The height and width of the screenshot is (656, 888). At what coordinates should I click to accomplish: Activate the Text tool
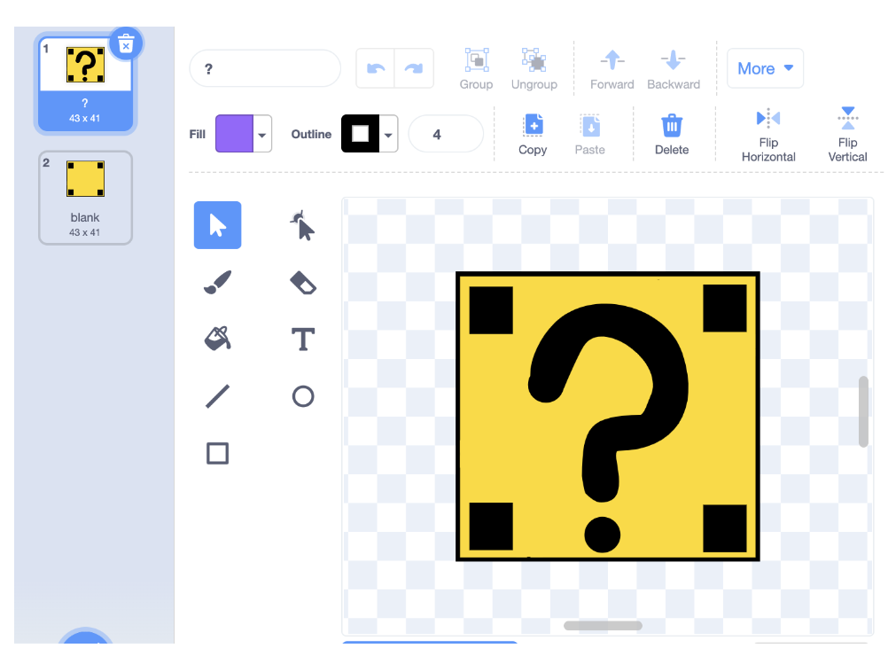303,339
